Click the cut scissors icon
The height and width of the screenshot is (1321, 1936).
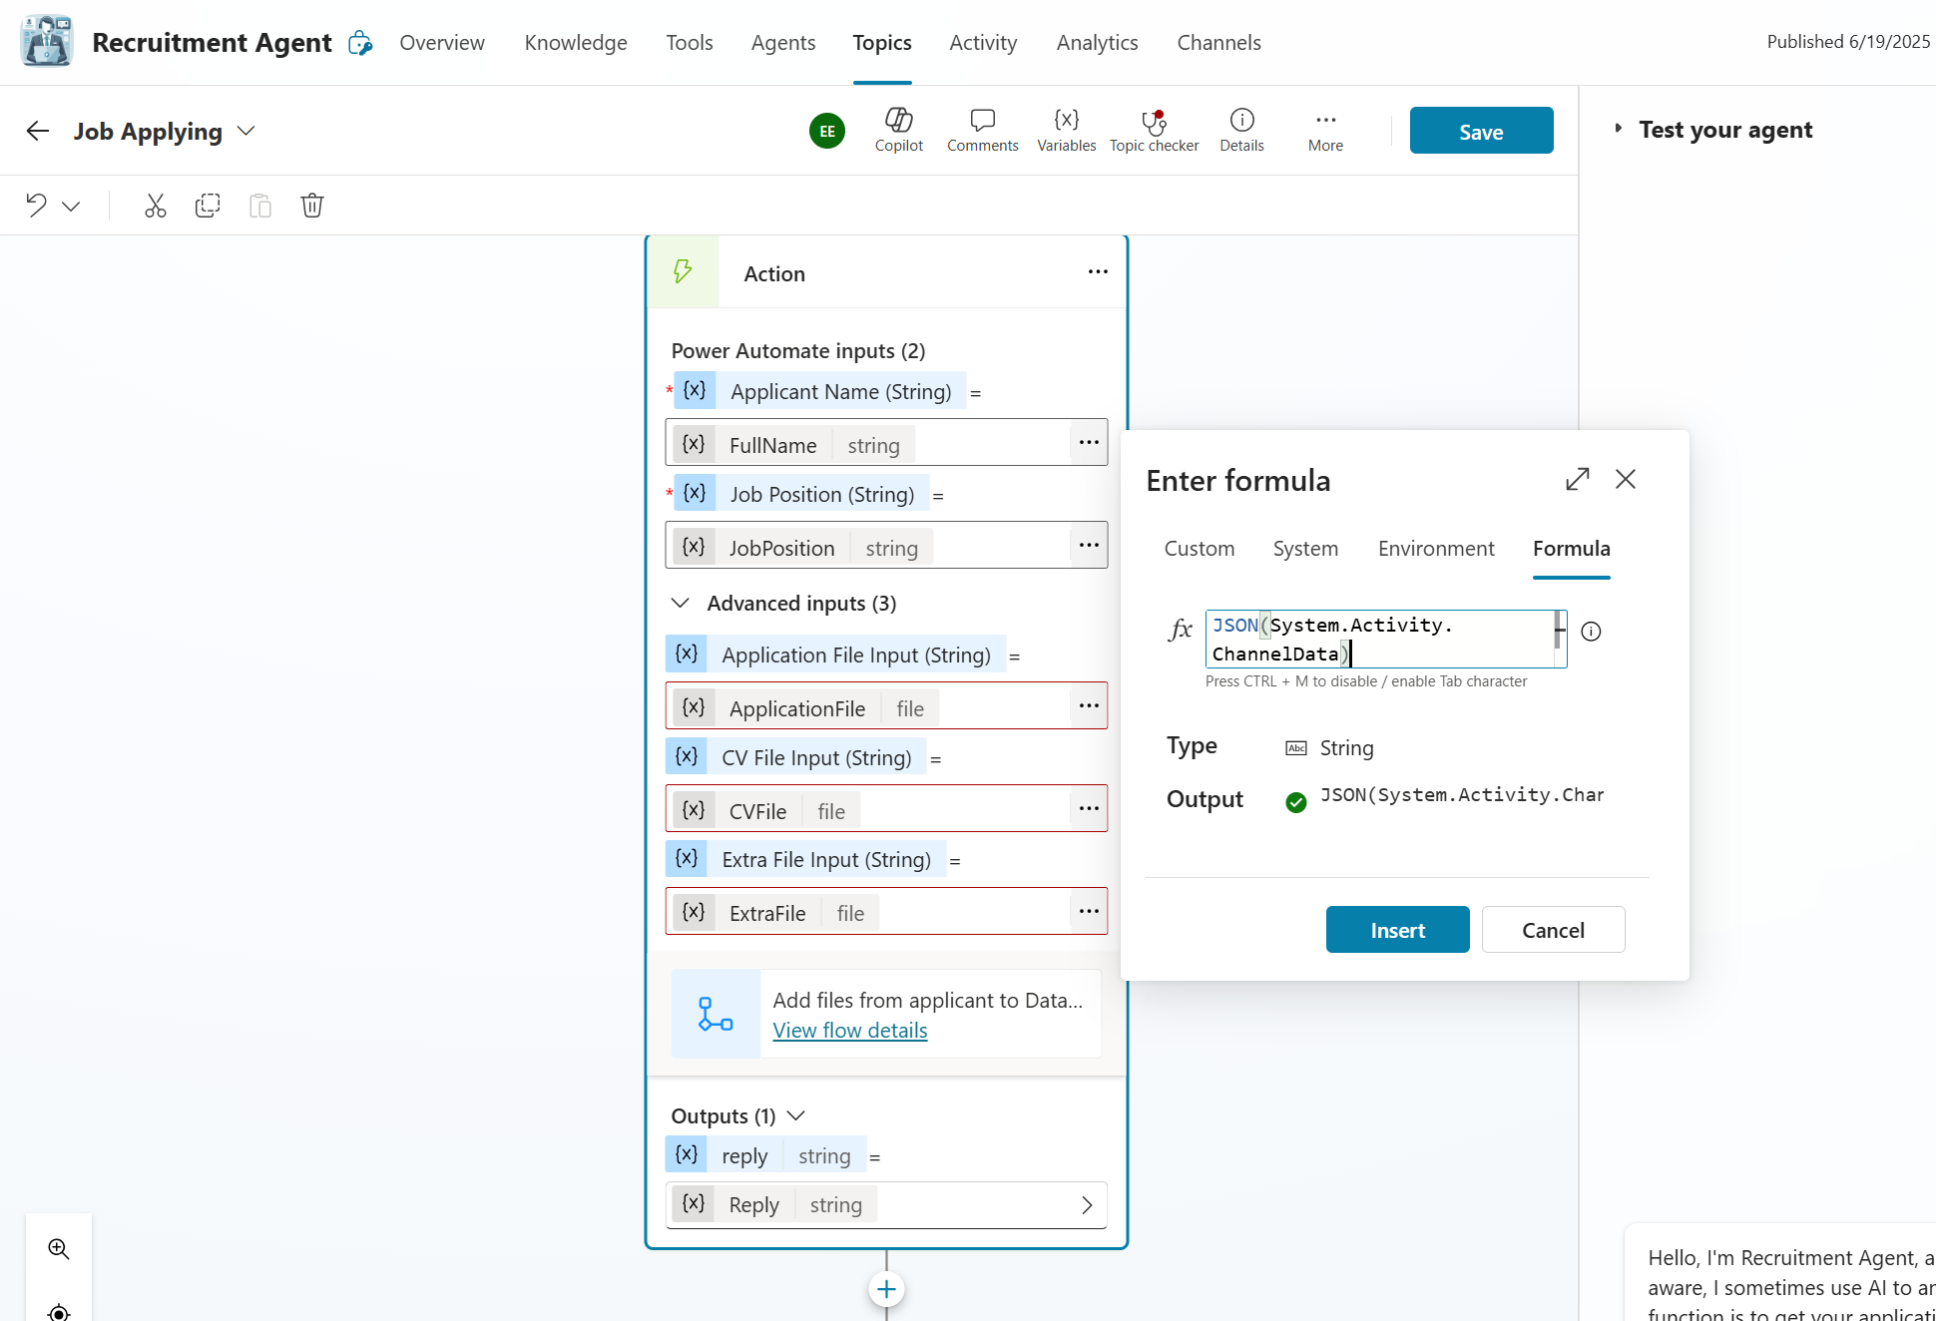click(156, 206)
